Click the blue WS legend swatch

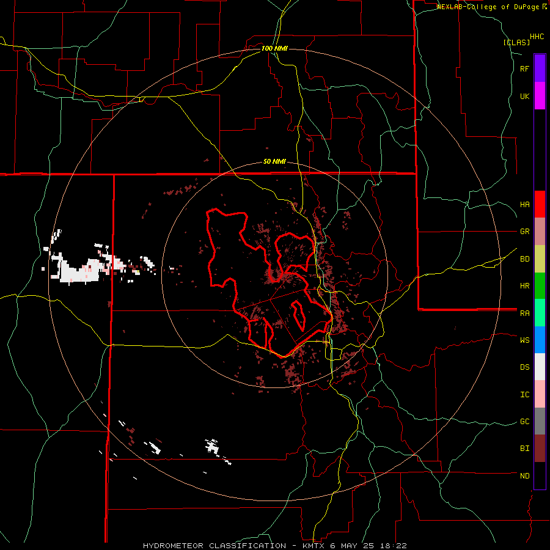[540, 340]
